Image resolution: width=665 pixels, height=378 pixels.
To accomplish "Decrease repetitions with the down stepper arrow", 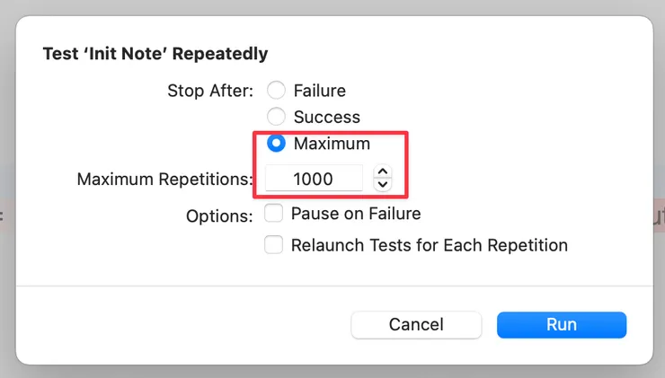I will click(383, 185).
